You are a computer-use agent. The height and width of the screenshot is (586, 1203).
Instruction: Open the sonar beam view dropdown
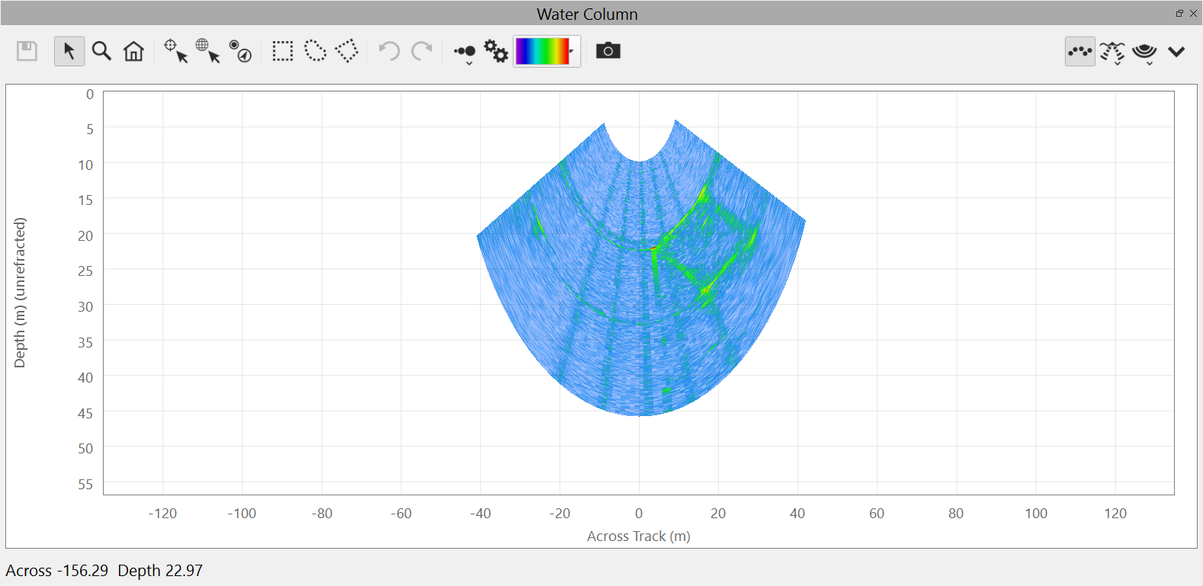[x=1112, y=53]
